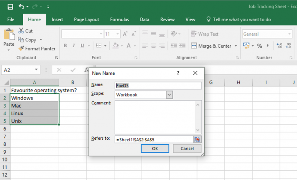Select all cells corner triangle
The height and width of the screenshot is (180, 297).
7,82
